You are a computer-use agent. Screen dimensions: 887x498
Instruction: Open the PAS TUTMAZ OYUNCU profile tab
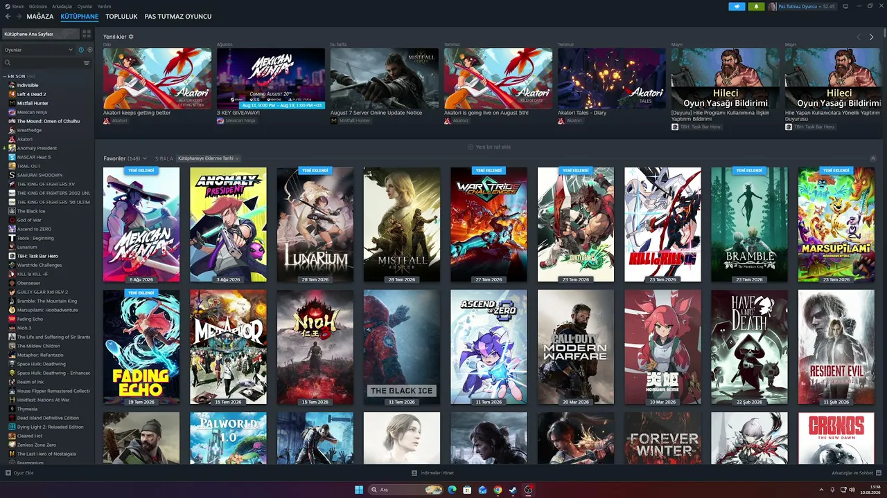pyautogui.click(x=178, y=16)
